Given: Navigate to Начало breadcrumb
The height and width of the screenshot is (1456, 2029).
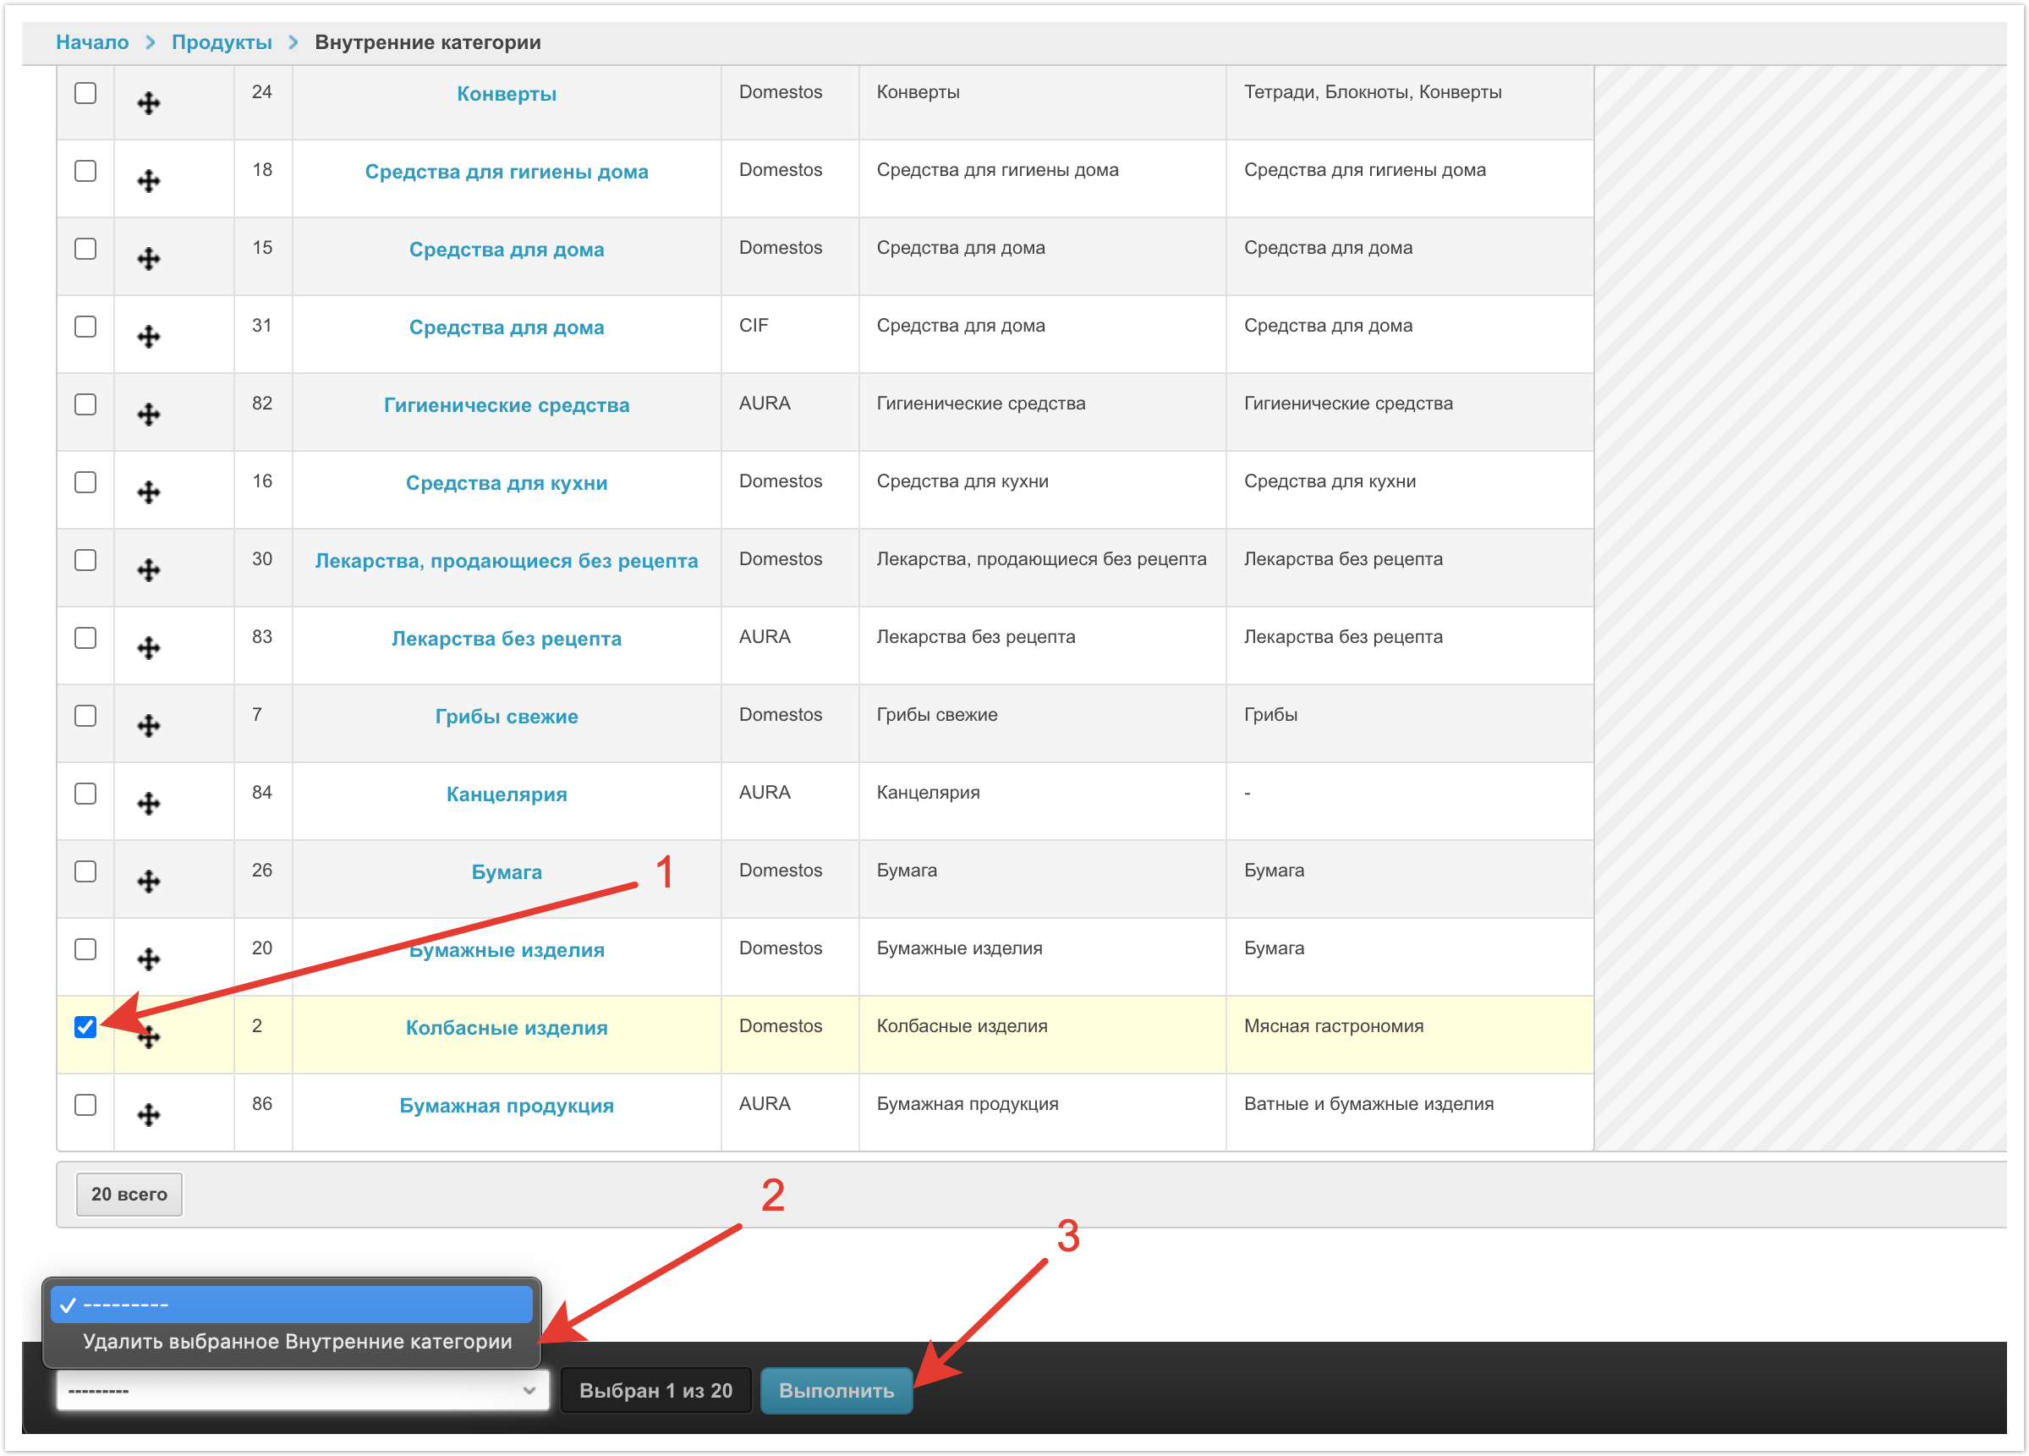Looking at the screenshot, I should pyautogui.click(x=92, y=42).
